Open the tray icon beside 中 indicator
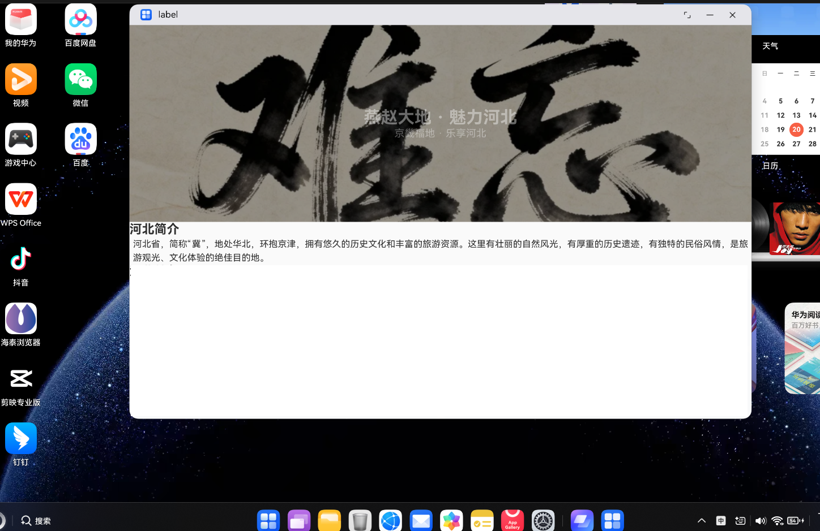Viewport: 820px width, 531px height. [x=740, y=521]
